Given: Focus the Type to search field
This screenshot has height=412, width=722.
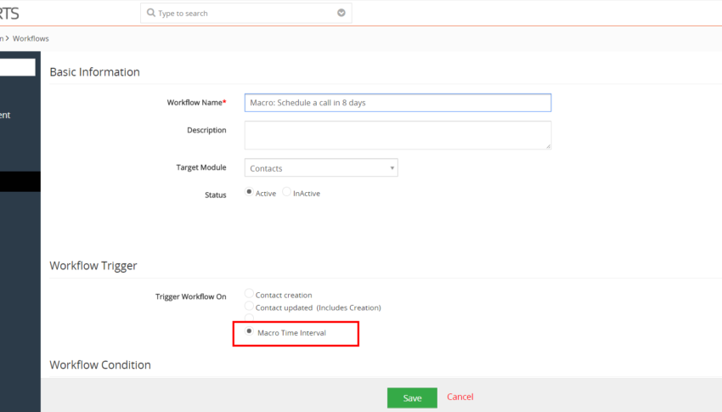Looking at the screenshot, I should (245, 13).
